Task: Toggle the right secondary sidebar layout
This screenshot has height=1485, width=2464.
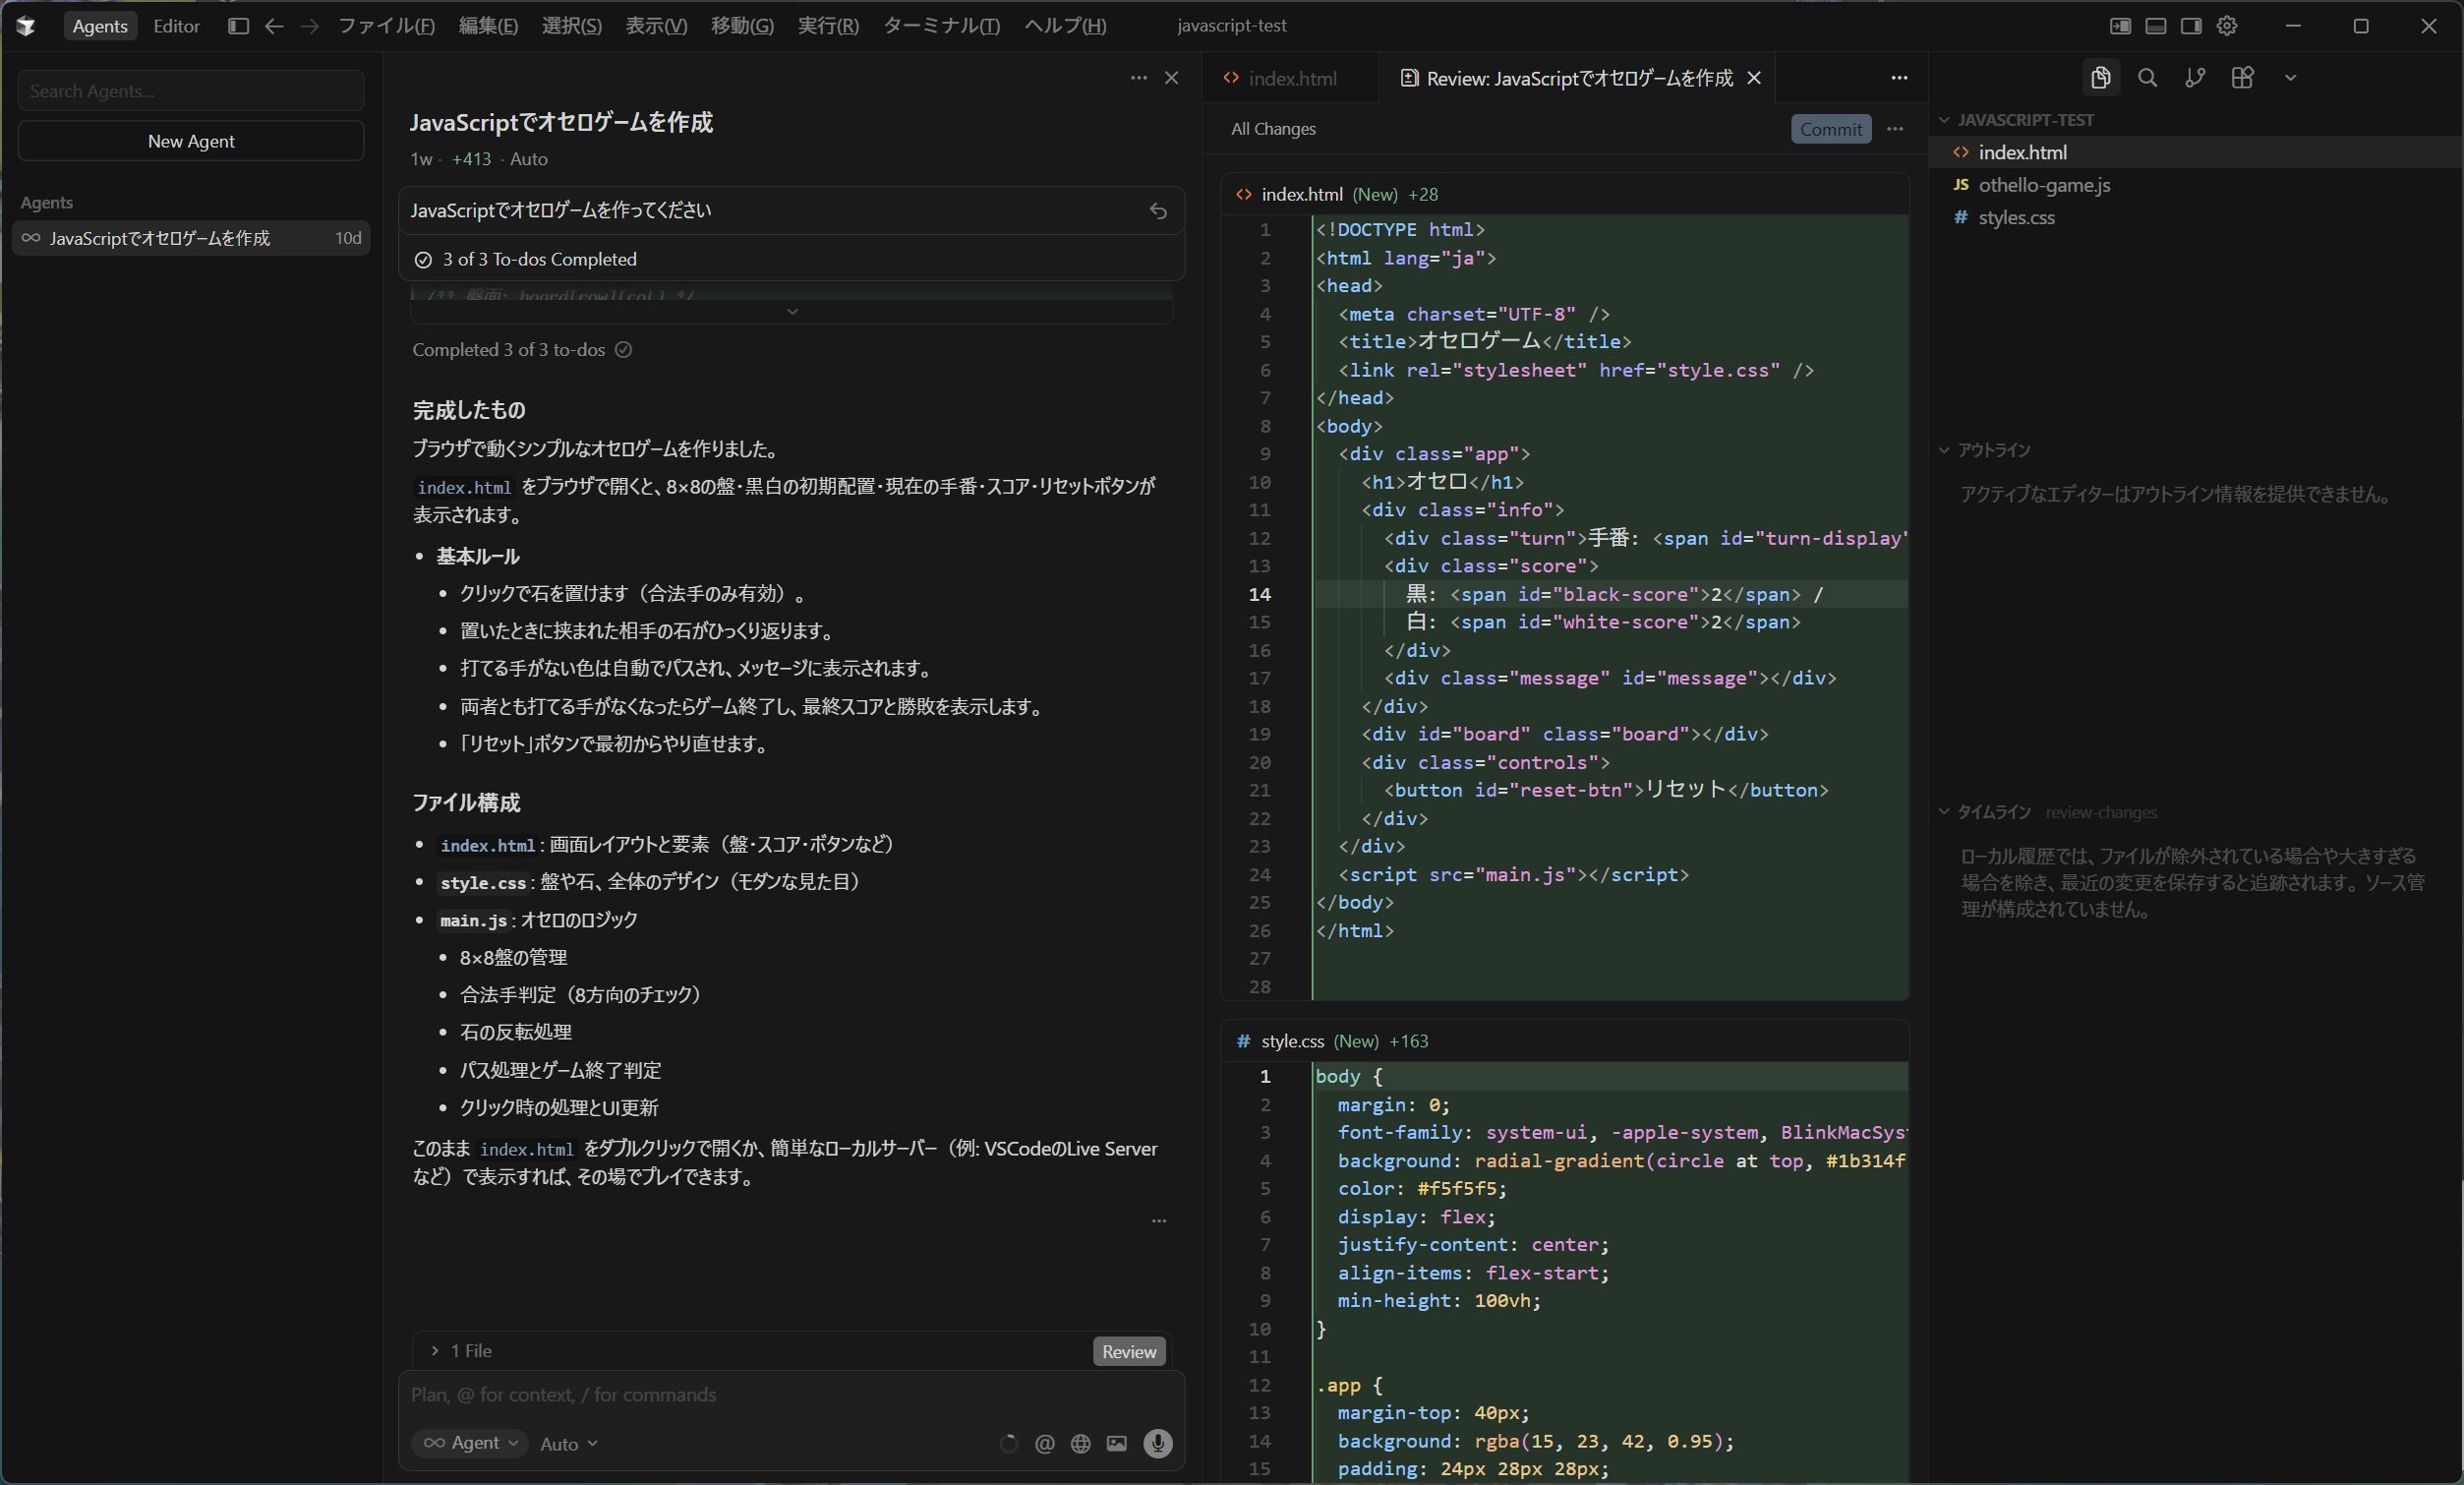Action: pos(2190,26)
